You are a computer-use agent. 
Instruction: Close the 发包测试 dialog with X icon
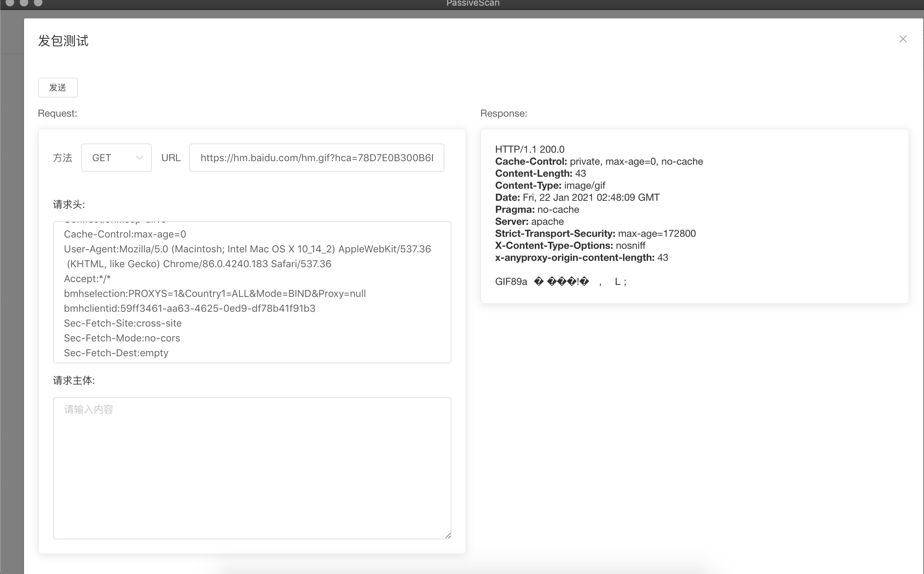tap(903, 39)
